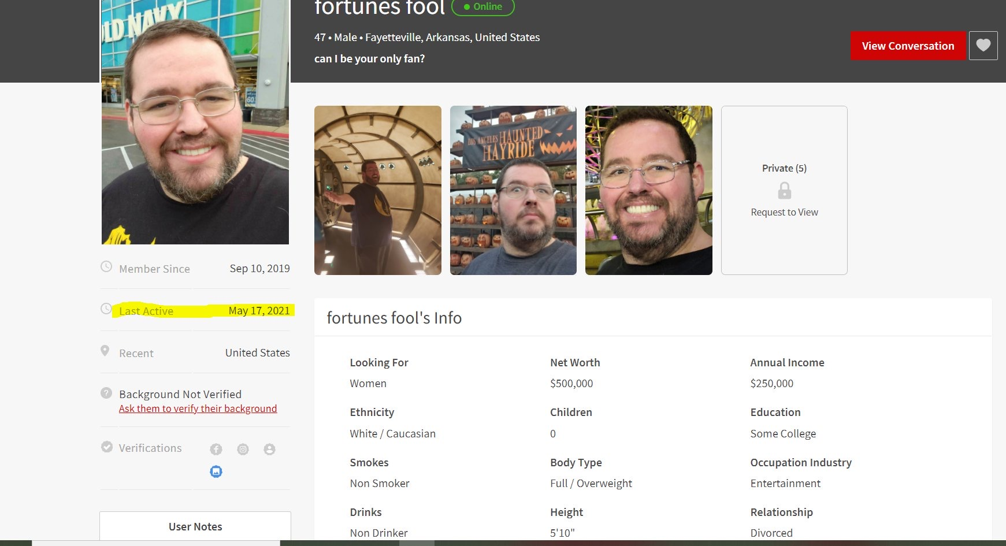Open the smiling close-up selfie gallery photo
1006x546 pixels.
click(649, 190)
